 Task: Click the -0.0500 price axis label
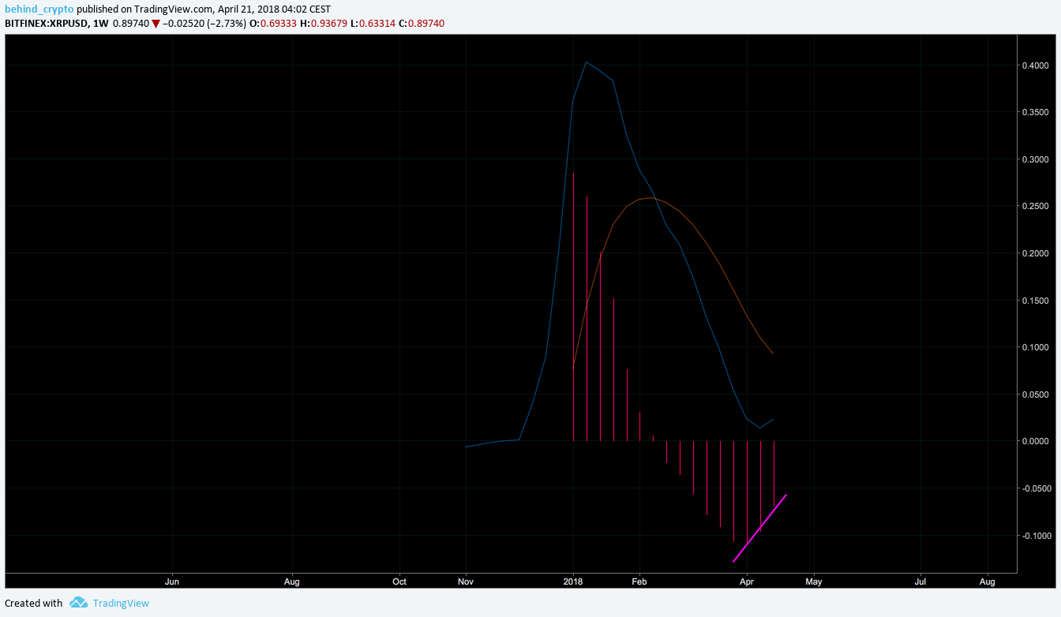[1035, 488]
